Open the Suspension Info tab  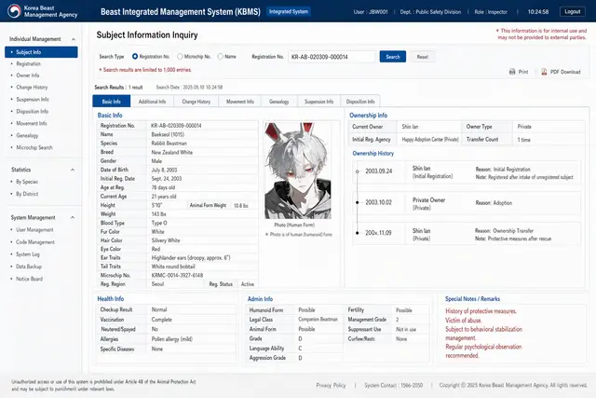pyautogui.click(x=318, y=102)
